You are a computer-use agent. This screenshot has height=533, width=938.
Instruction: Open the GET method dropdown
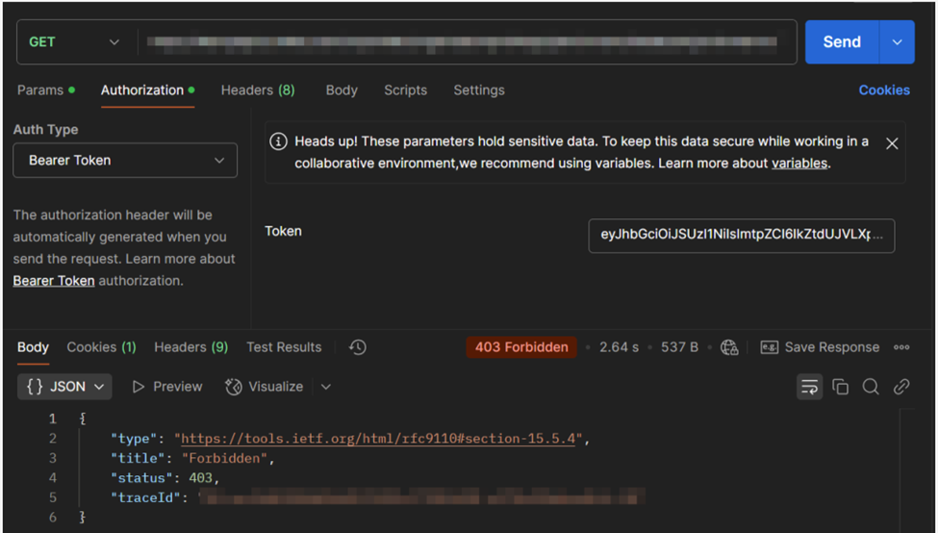[x=75, y=42]
